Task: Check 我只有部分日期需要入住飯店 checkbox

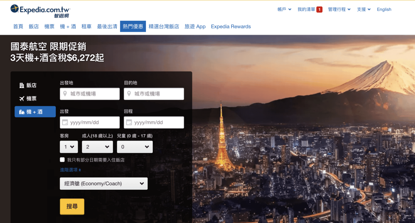Action: 62,160
